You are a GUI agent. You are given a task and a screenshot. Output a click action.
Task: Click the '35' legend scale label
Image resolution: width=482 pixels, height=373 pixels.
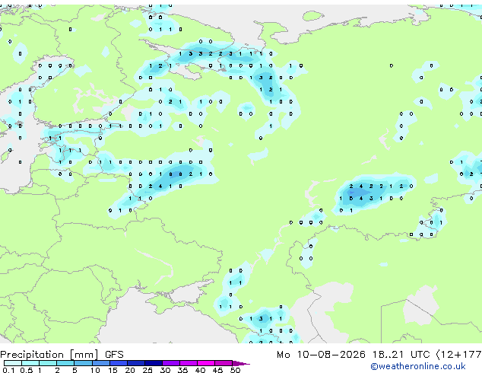182,370
